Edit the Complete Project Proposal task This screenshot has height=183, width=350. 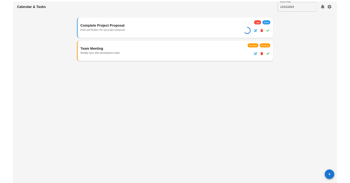256,31
